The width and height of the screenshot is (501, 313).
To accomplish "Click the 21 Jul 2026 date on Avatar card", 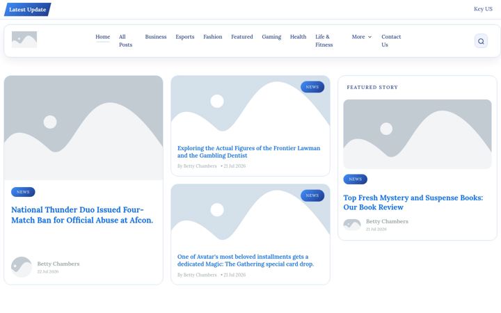I will coord(234,275).
